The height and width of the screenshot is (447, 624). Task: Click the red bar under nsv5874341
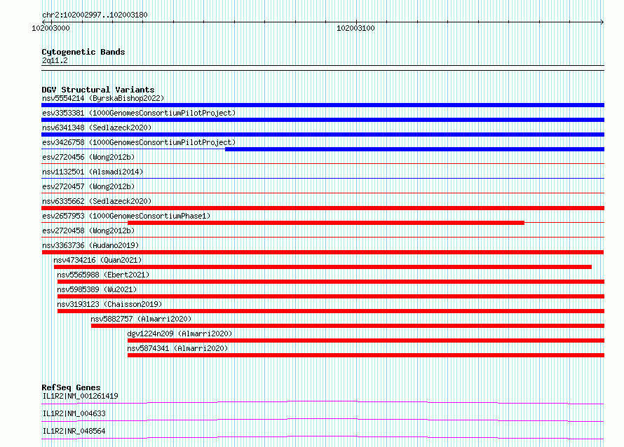coord(366,355)
